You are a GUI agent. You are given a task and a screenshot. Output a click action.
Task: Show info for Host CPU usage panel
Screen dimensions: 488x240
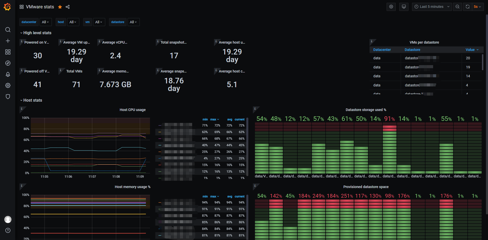22,108
